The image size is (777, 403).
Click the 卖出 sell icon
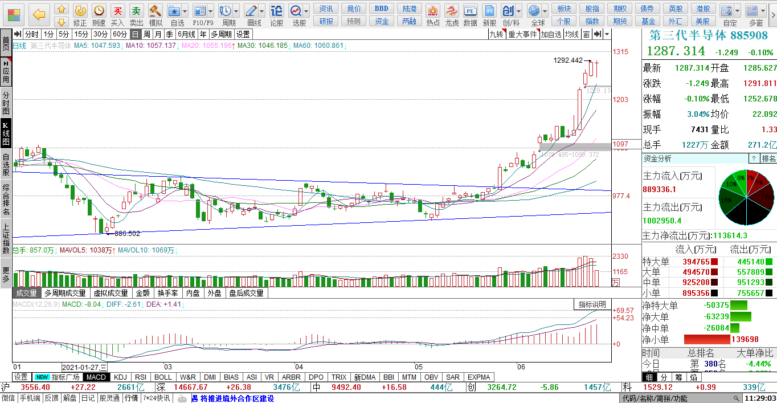click(136, 11)
